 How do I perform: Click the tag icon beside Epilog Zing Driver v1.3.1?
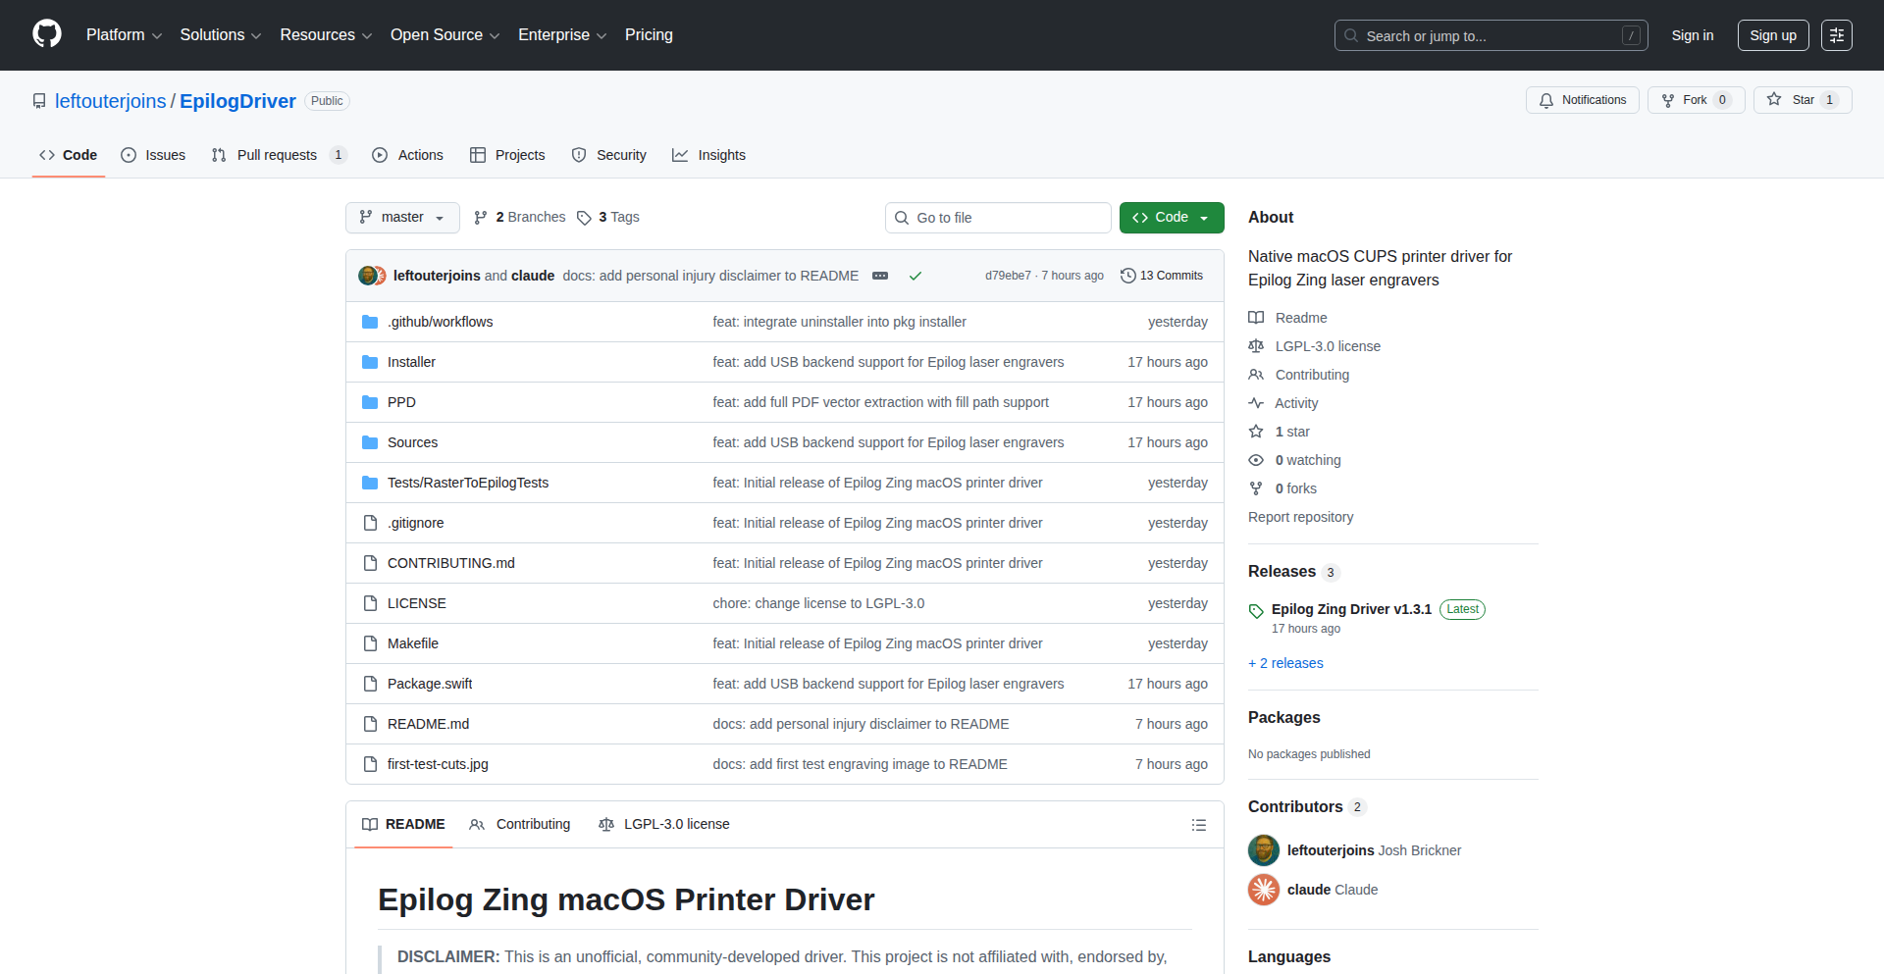1256,610
